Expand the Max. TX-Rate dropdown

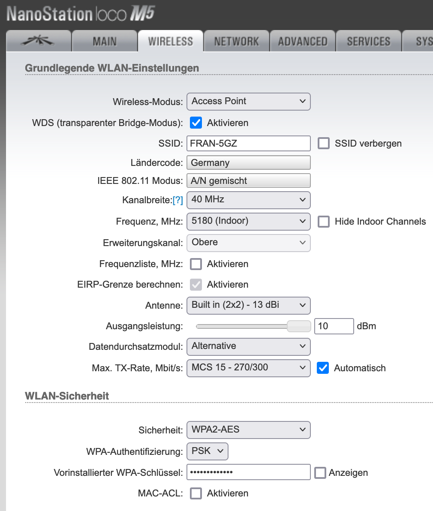point(249,368)
